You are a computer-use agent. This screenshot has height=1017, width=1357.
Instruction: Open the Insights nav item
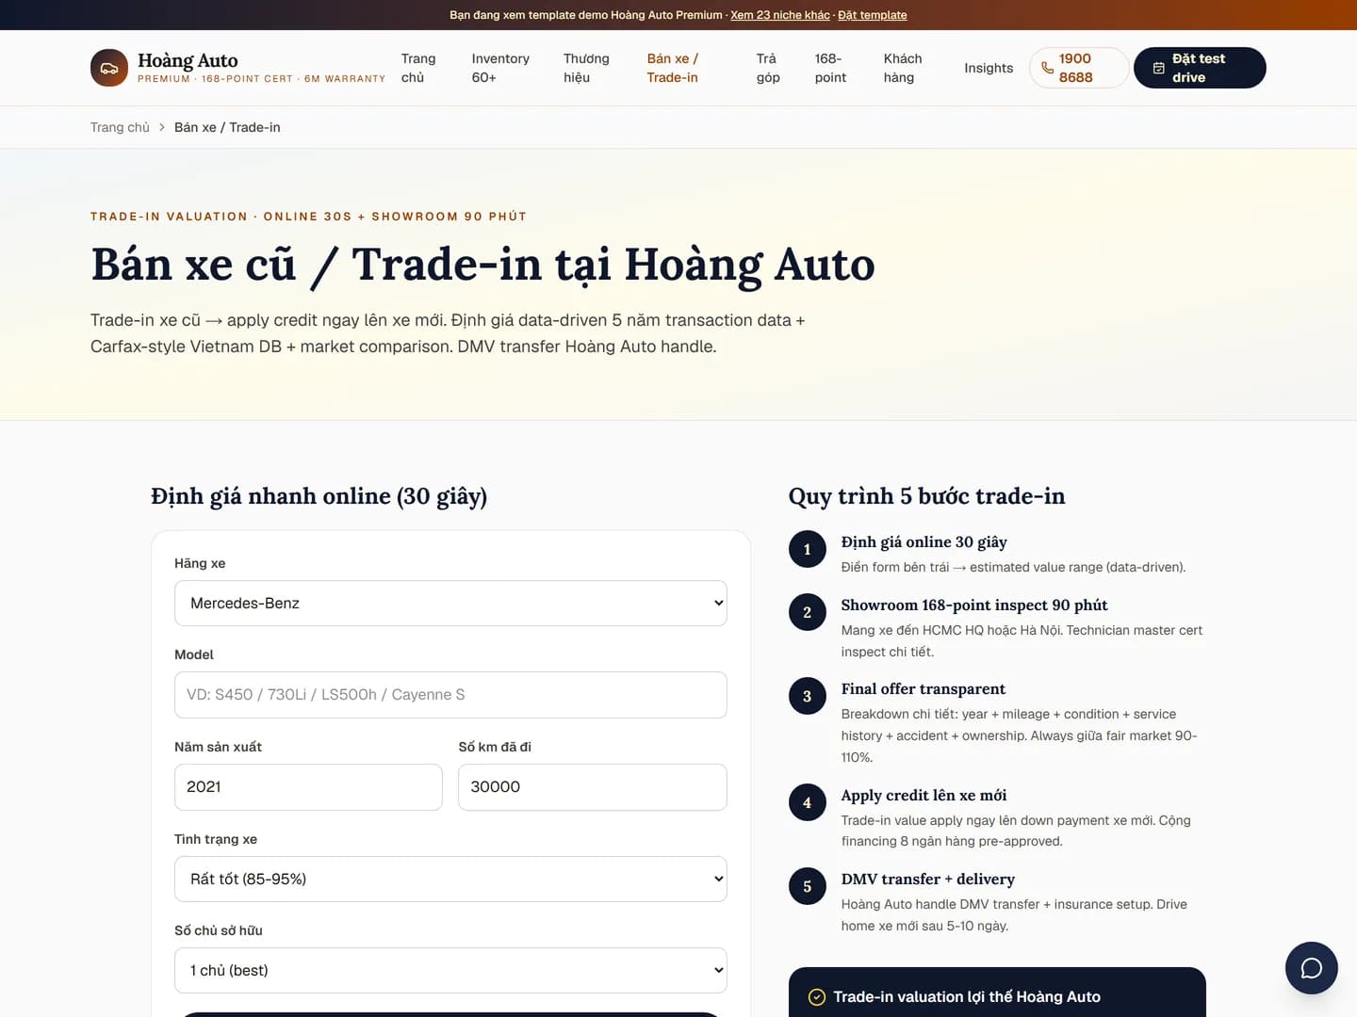pos(989,68)
